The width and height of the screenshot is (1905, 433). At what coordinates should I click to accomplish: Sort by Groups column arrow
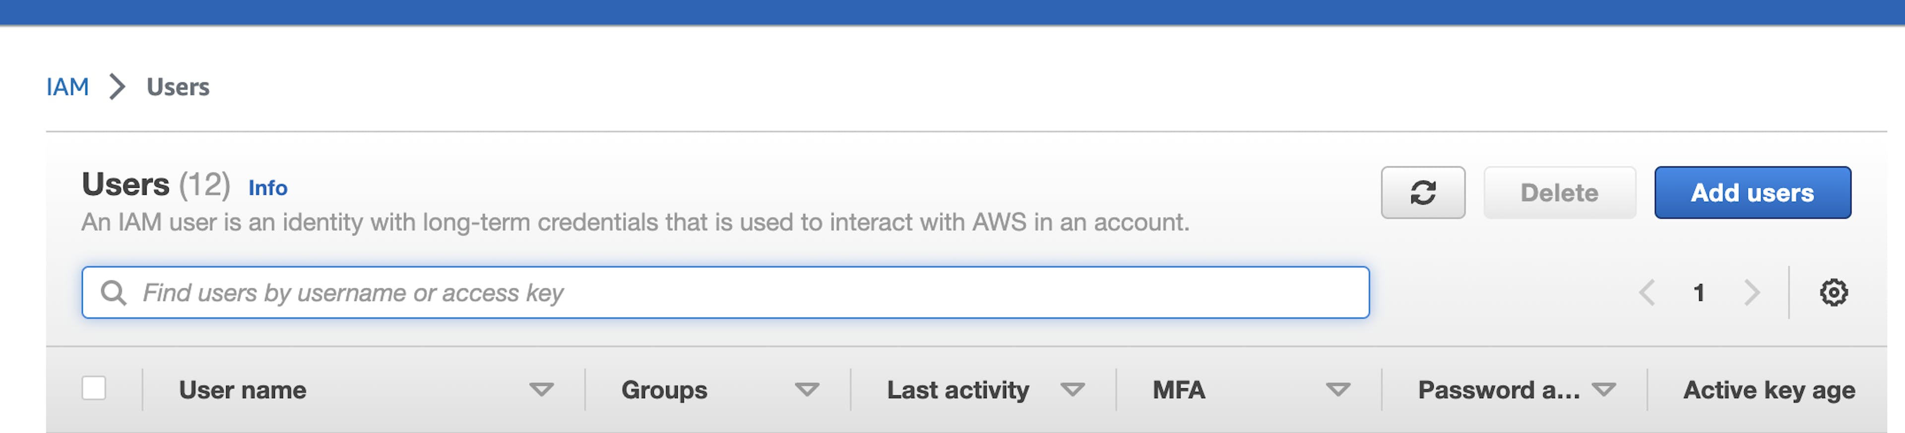[x=807, y=389]
